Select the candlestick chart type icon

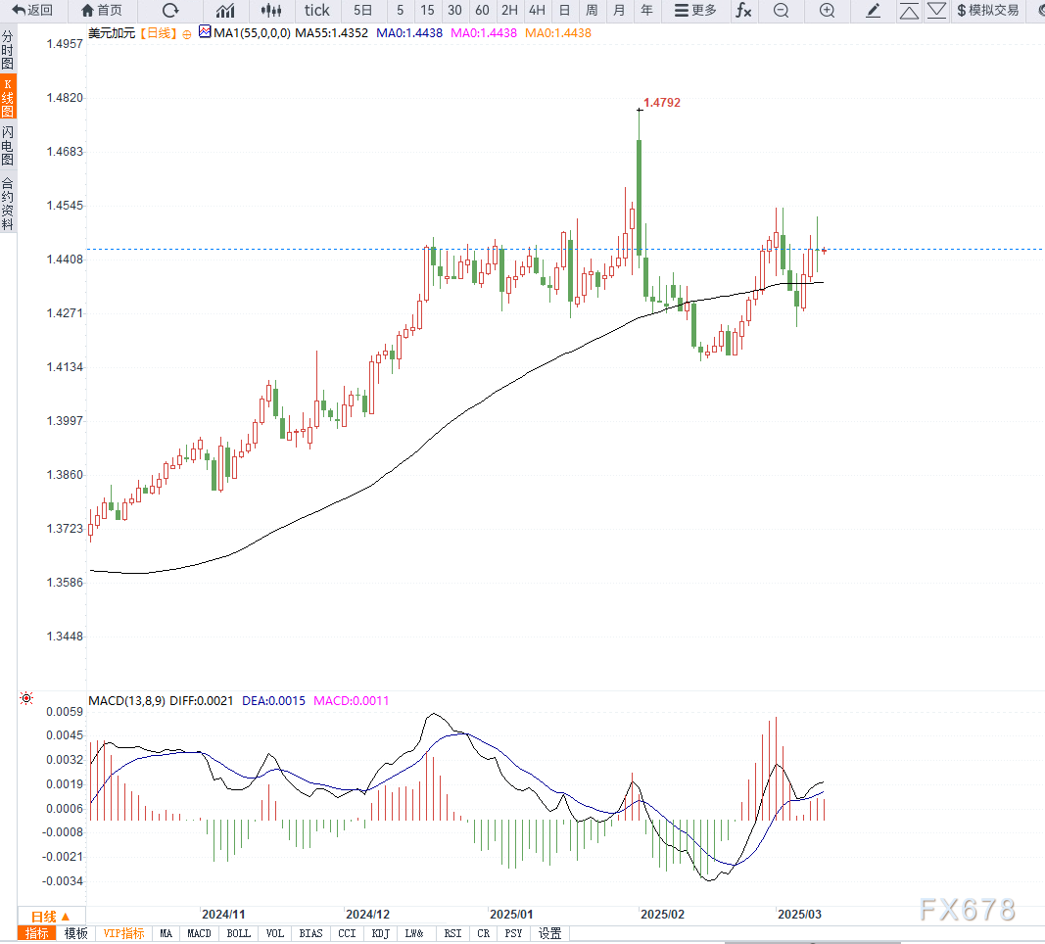point(271,10)
